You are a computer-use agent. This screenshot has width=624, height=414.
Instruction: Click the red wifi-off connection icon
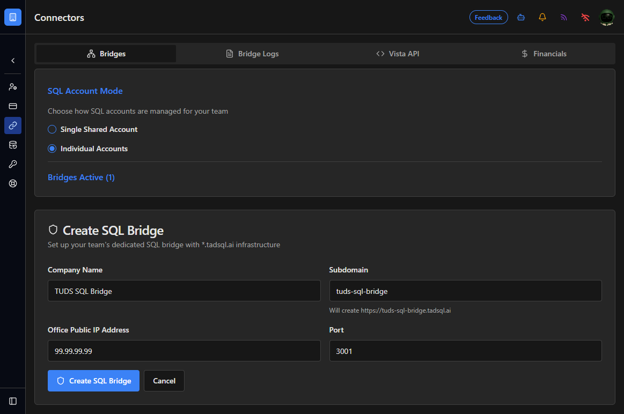point(585,18)
